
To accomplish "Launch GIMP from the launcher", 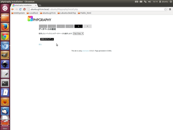I will [5, 55].
